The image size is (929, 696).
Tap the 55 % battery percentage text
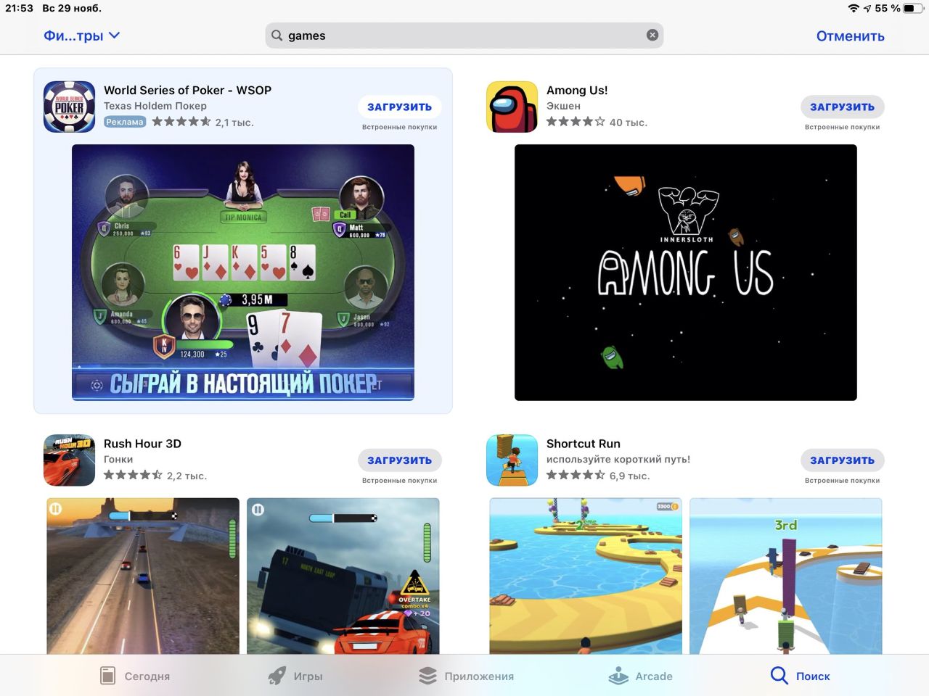pyautogui.click(x=888, y=8)
